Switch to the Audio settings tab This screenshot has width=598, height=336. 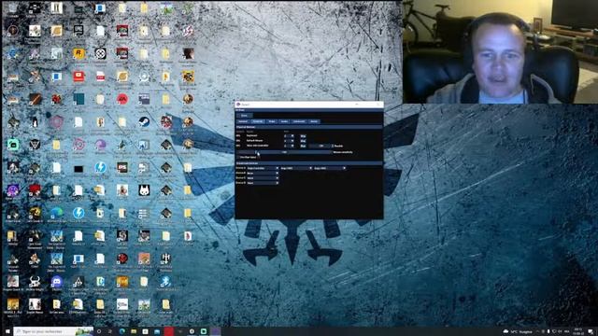click(x=284, y=121)
